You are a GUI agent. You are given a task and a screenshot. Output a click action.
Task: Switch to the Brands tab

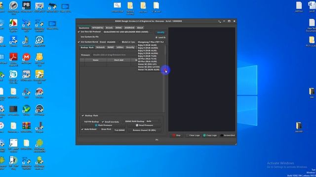109,28
